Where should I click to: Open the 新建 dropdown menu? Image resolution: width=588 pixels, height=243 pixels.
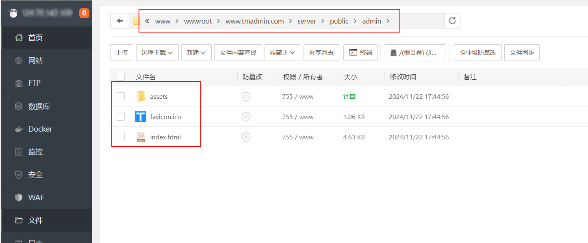pyautogui.click(x=196, y=52)
